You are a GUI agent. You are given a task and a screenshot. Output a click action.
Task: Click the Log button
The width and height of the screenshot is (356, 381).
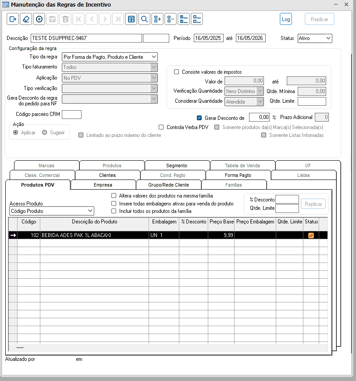285,19
